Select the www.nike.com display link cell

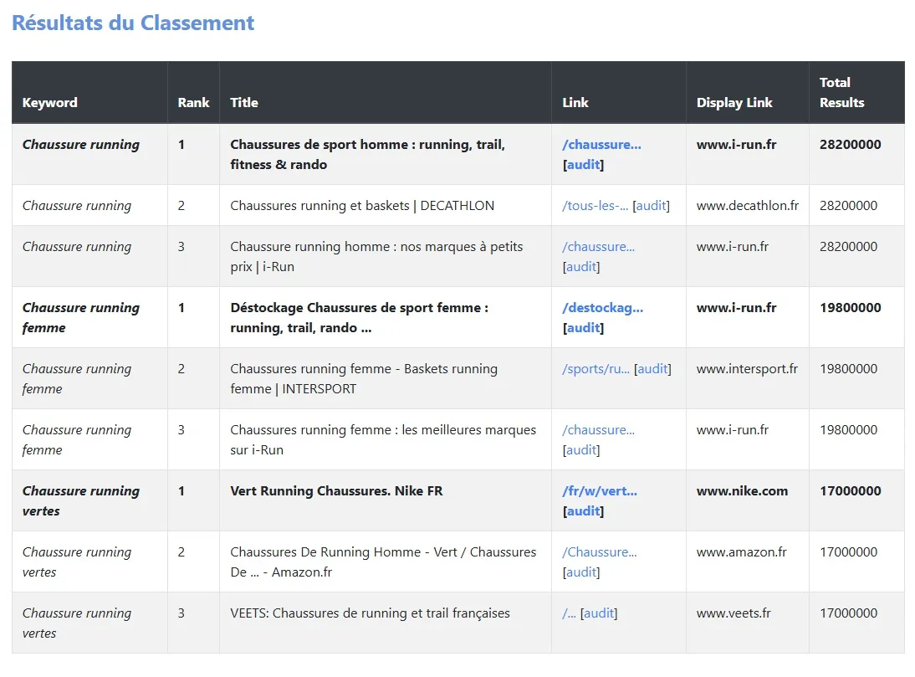[x=742, y=491]
